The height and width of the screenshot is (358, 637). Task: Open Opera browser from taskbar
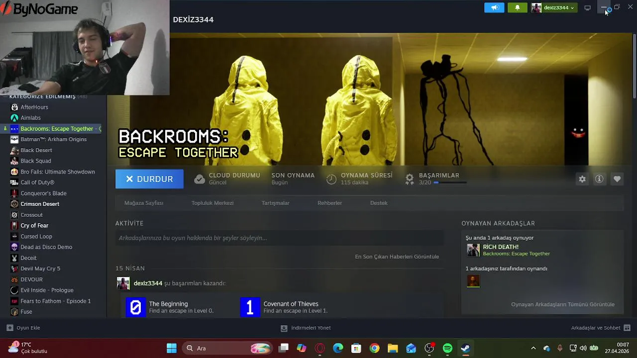(319, 348)
